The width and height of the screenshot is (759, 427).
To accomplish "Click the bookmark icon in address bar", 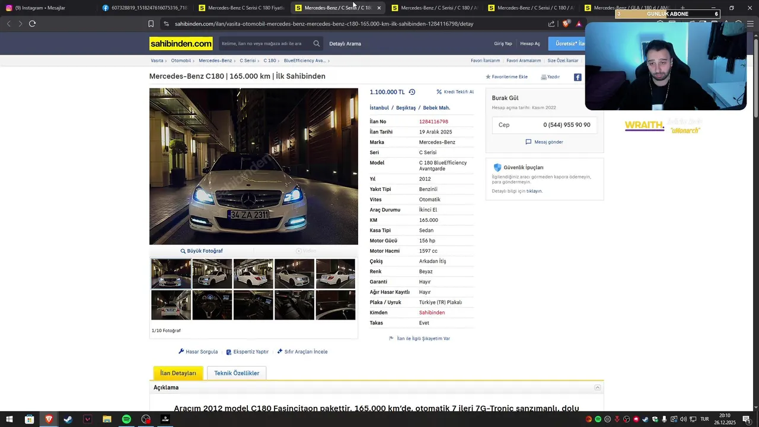I will (151, 24).
